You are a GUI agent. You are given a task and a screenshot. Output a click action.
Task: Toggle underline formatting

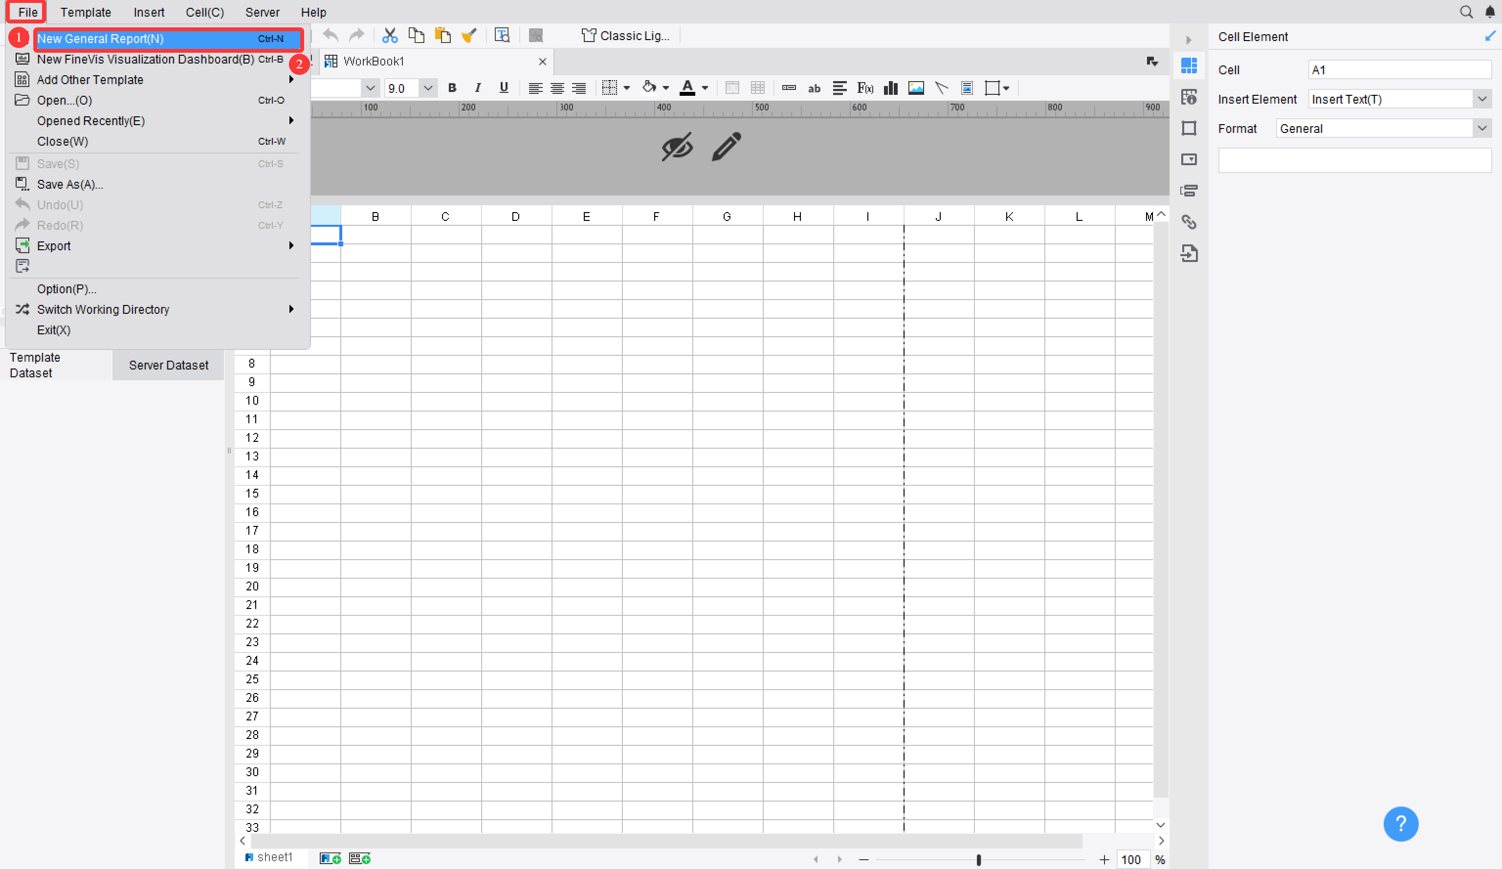click(504, 87)
